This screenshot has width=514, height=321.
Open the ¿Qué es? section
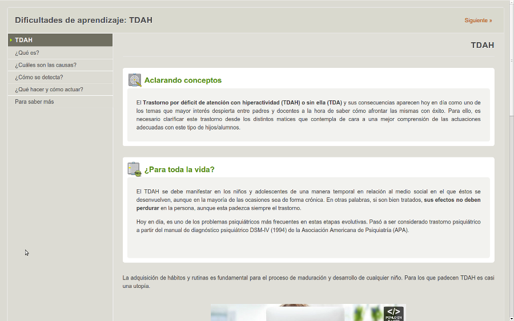(27, 52)
